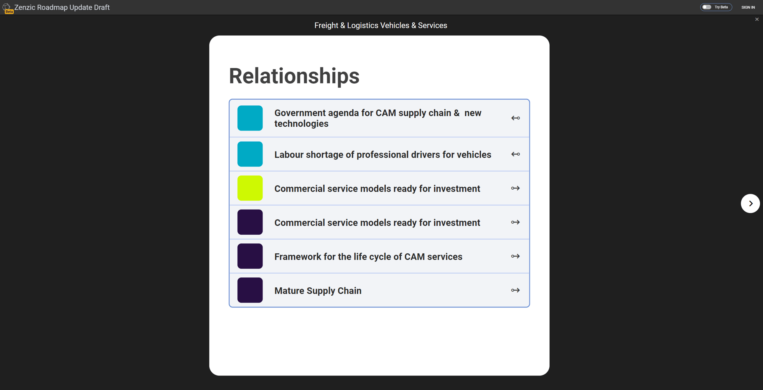Click the Zenzic Roadmap Update Draft title

coord(62,8)
